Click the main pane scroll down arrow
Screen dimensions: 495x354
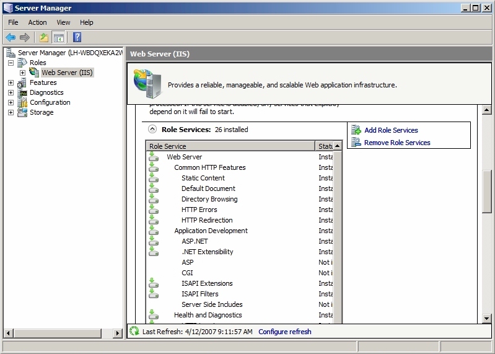click(x=487, y=319)
